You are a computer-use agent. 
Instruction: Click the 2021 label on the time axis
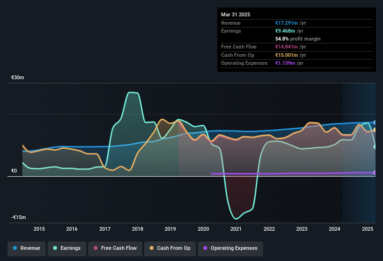point(236,229)
